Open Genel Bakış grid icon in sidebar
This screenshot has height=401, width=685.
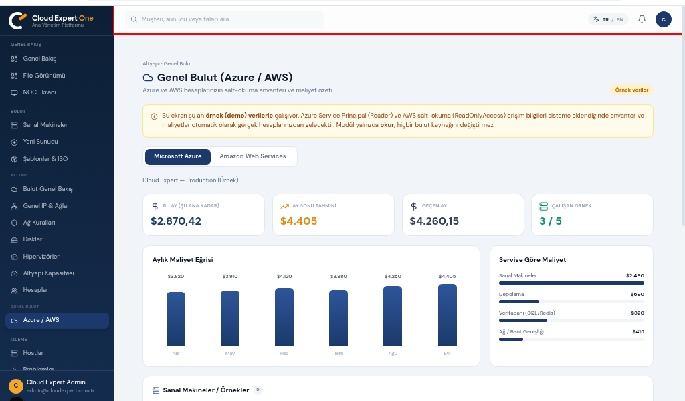point(15,59)
